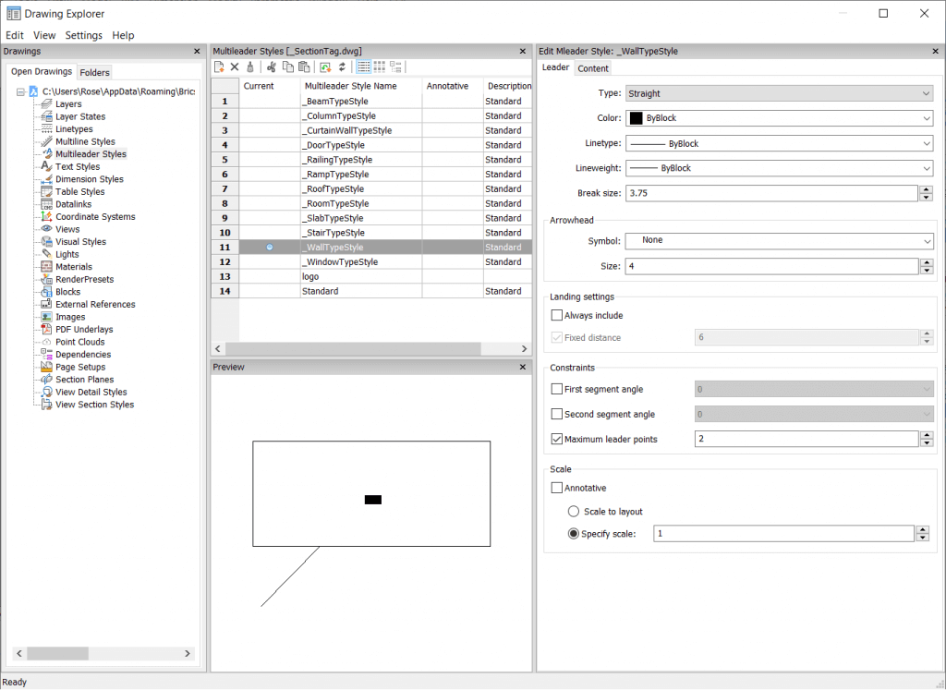Enable Annotative scale checkbox
The image size is (946, 690).
[x=557, y=488]
